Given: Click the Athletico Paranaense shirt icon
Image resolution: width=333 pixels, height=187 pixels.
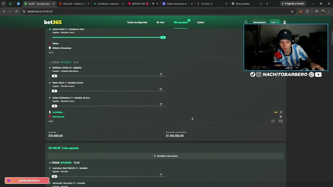Looking at the screenshot, I should click(x=50, y=48).
